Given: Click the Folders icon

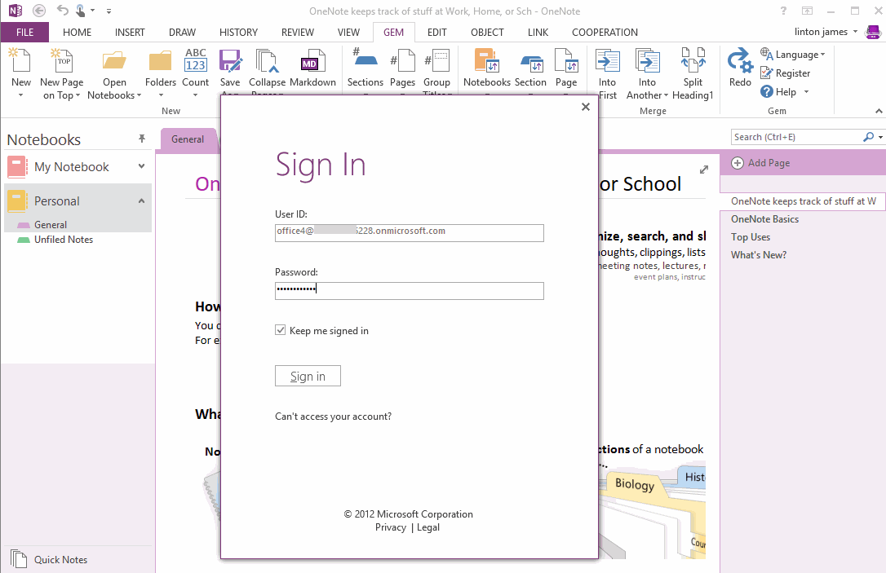Looking at the screenshot, I should (x=161, y=61).
